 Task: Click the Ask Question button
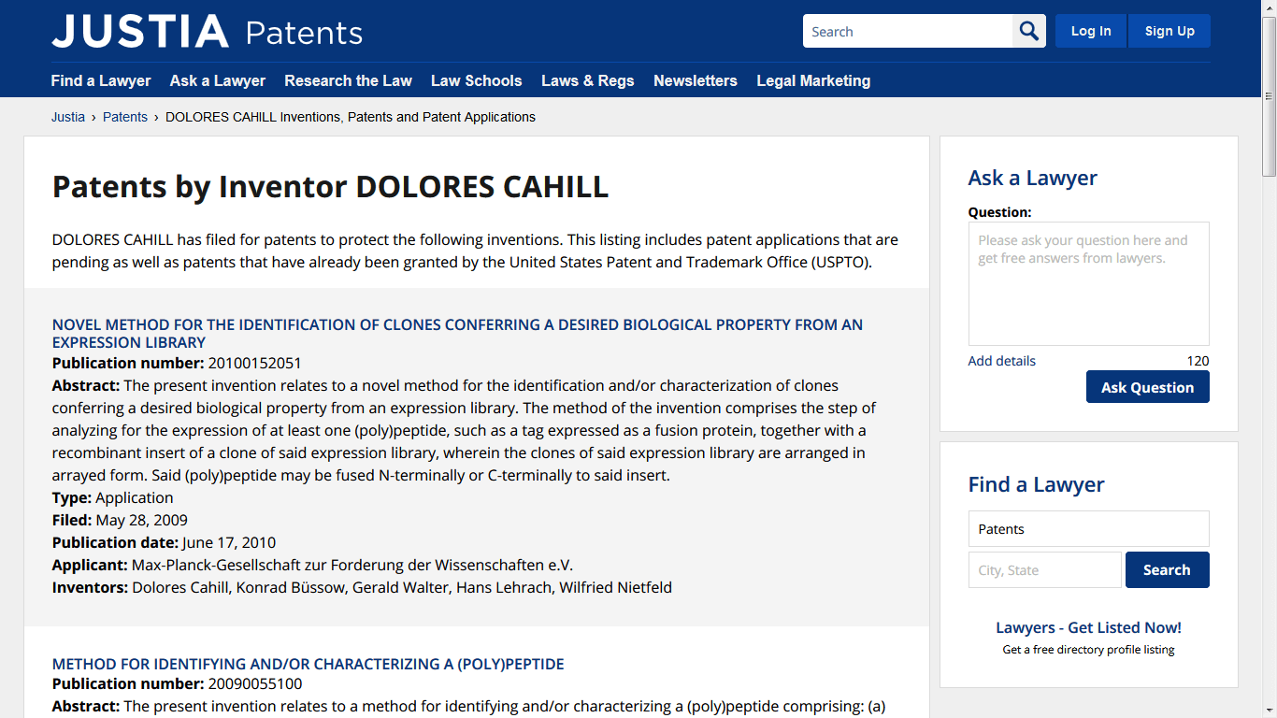coord(1147,387)
